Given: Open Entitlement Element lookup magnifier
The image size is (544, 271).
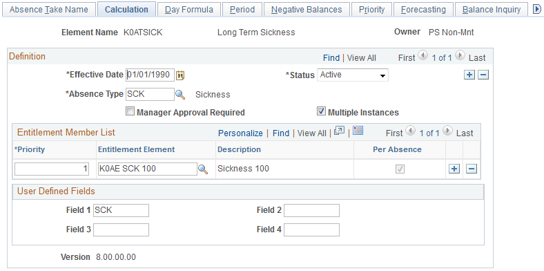Looking at the screenshot, I should 203,169.
